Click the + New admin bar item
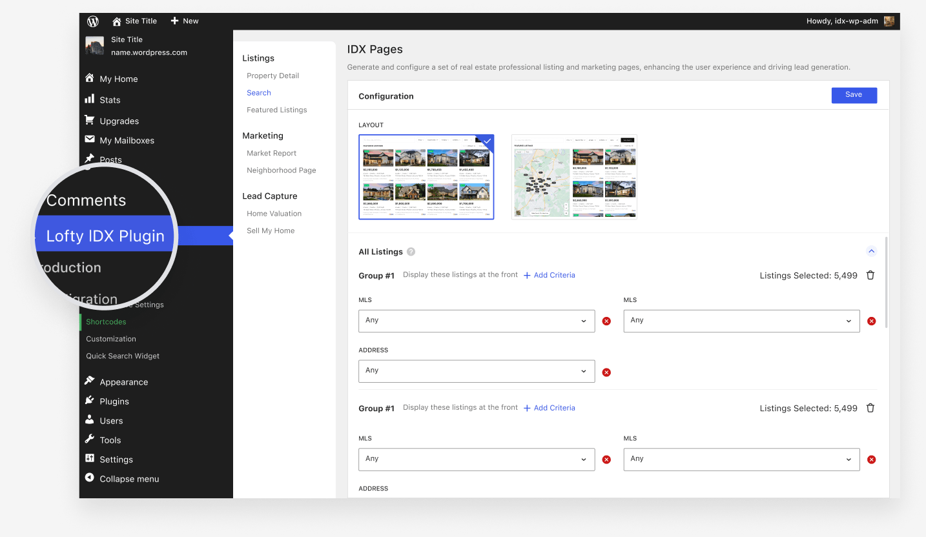Screen dimensions: 926x537 [x=184, y=21]
